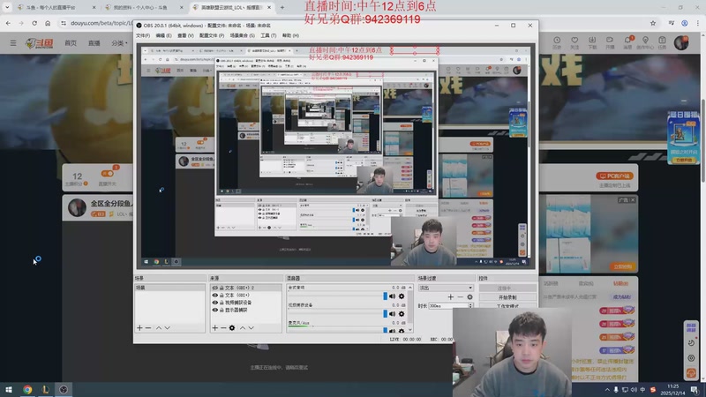Image resolution: width=706 pixels, height=397 pixels.
Task: Click the 开始录制 button in OBS
Action: (507, 297)
